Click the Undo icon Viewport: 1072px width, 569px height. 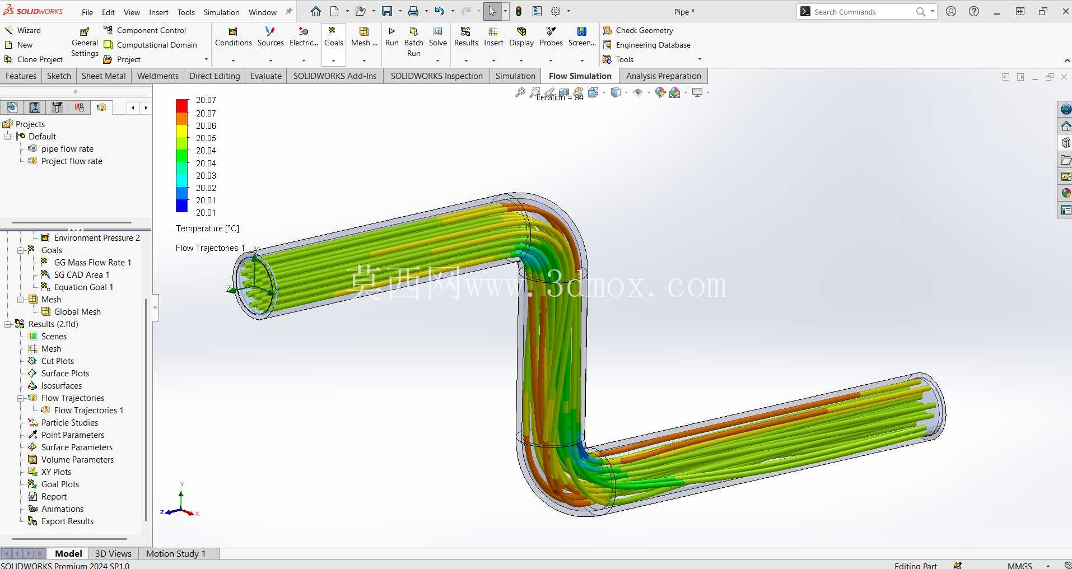click(440, 11)
